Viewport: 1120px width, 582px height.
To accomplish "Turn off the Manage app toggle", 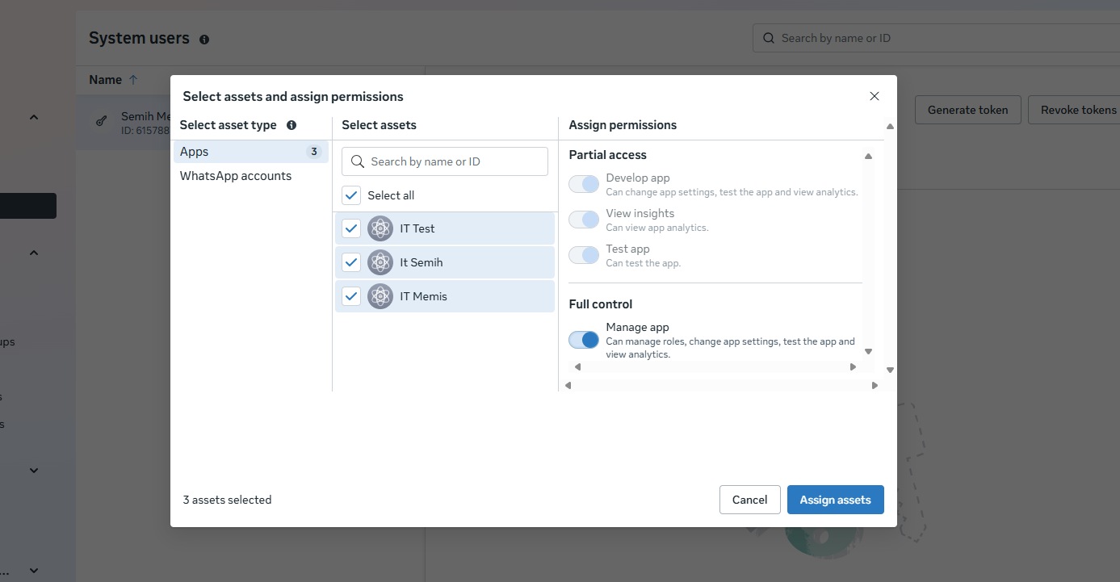I will 584,340.
